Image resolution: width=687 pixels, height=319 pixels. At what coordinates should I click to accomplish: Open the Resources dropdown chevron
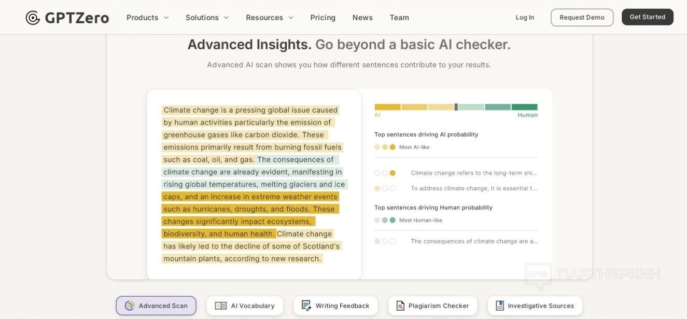[291, 18]
